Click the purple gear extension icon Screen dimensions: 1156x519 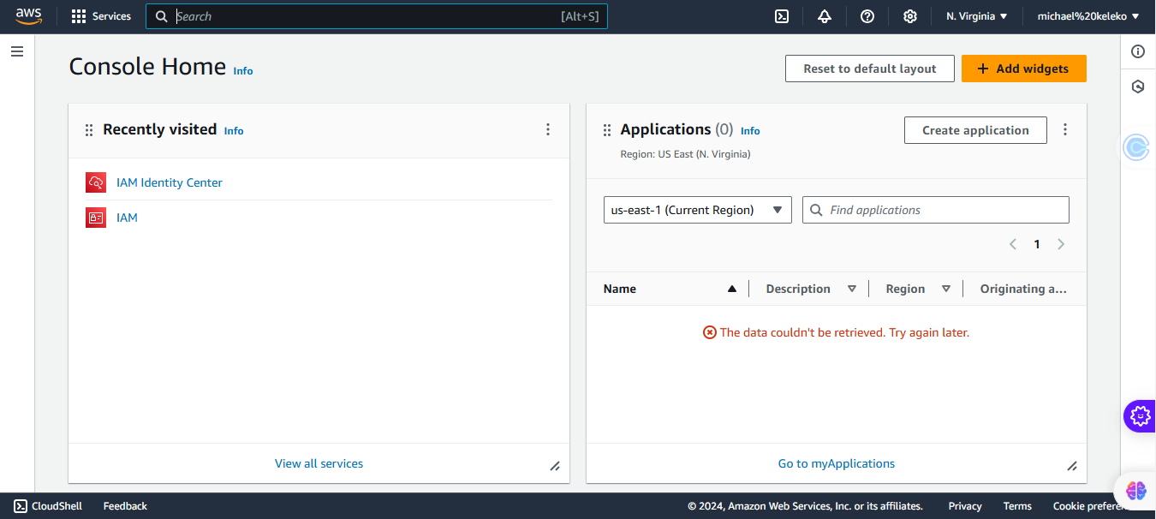coord(1140,416)
